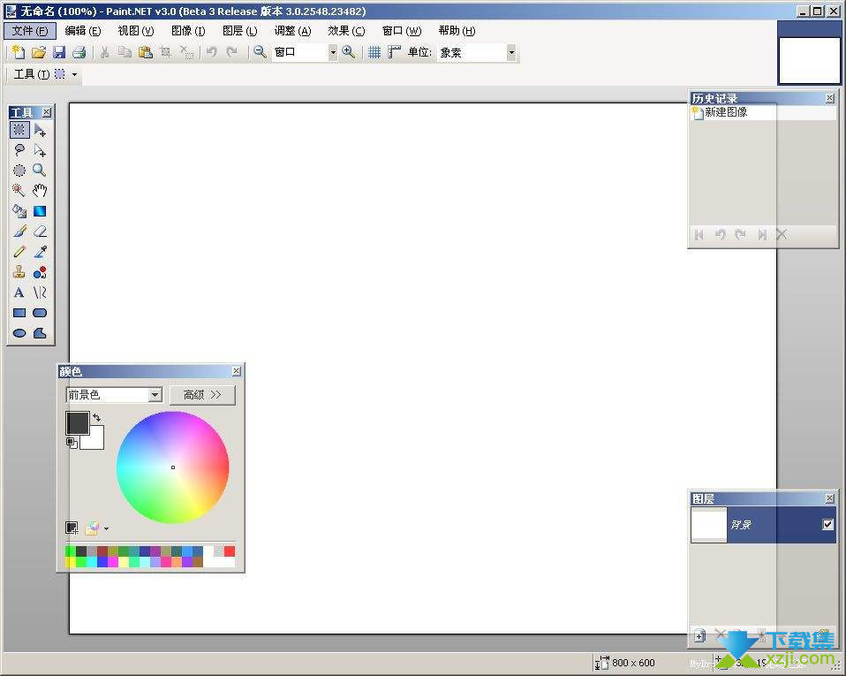Toggle the rulers display
Viewport: 846px width, 676px height.
tap(395, 52)
